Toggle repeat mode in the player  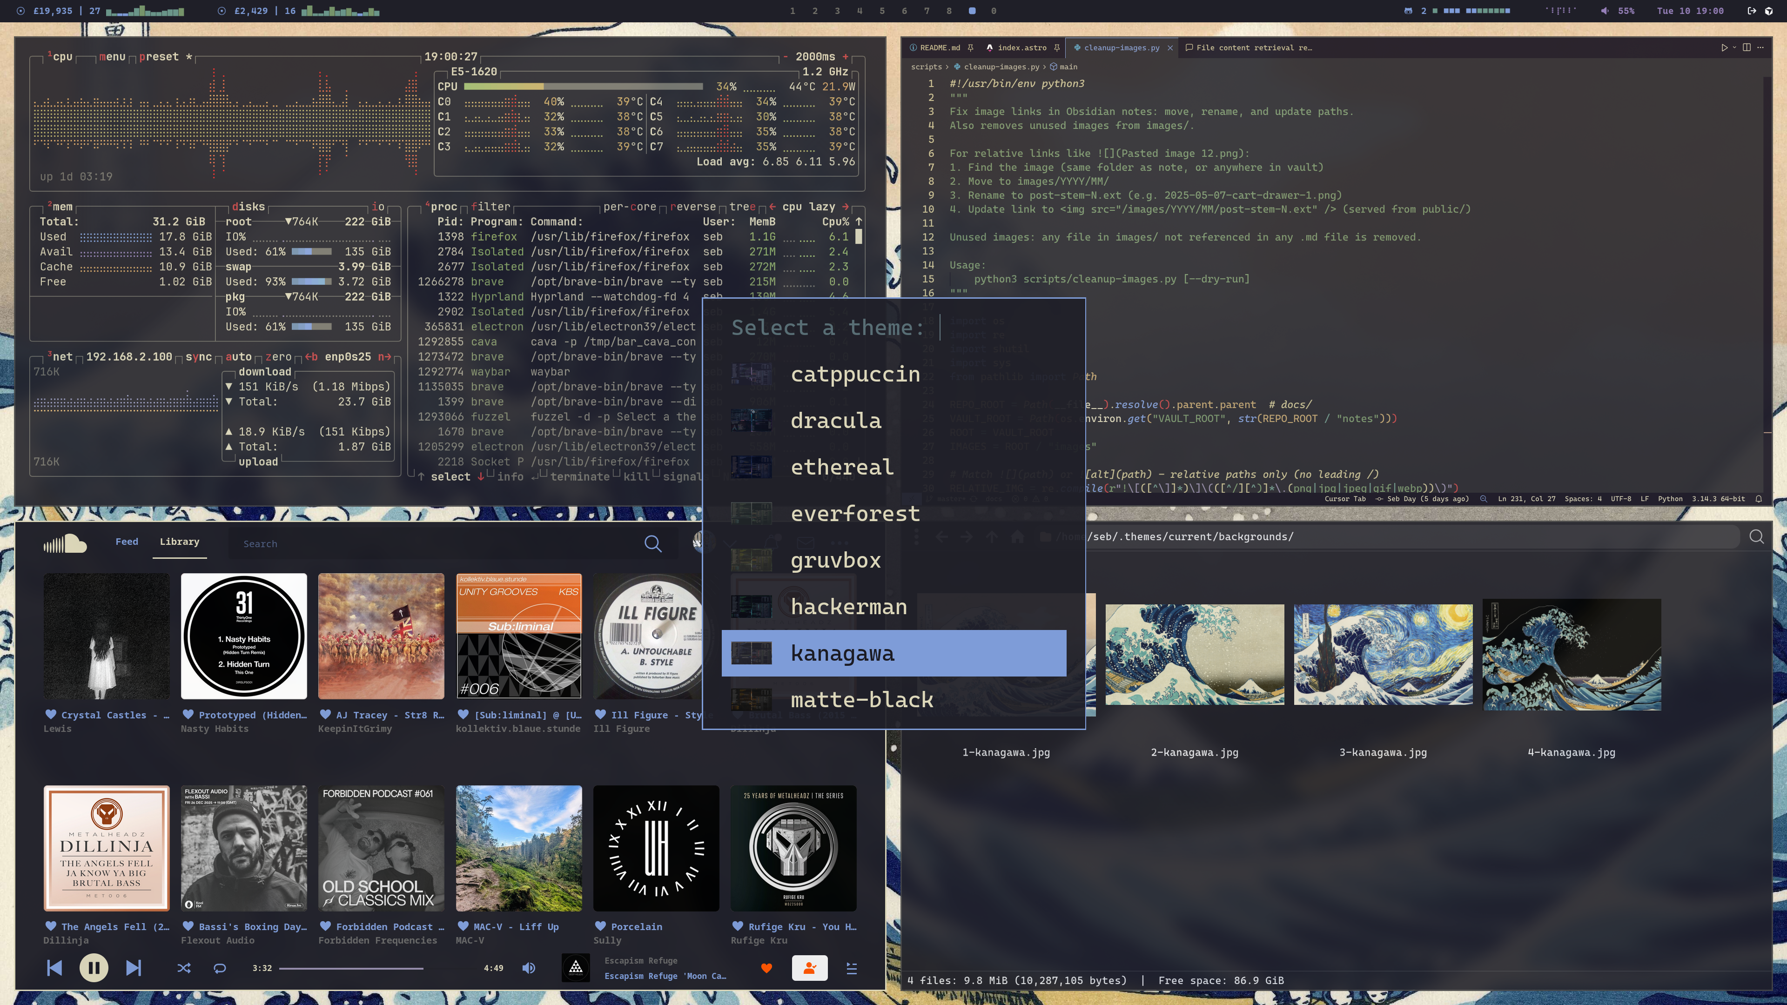click(220, 968)
